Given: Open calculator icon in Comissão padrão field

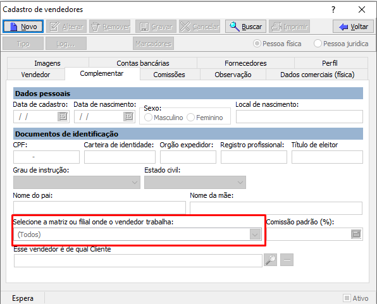Looking at the screenshot, I should click(x=356, y=234).
